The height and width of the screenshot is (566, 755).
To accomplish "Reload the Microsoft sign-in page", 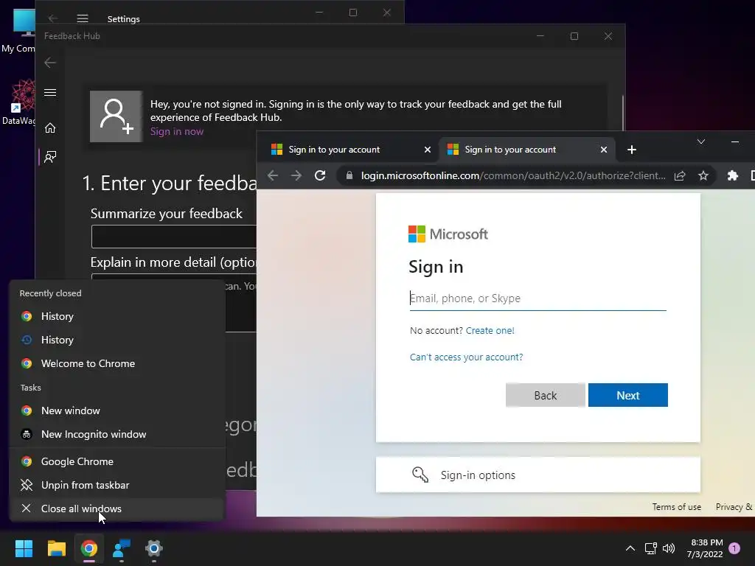I will pos(320,175).
